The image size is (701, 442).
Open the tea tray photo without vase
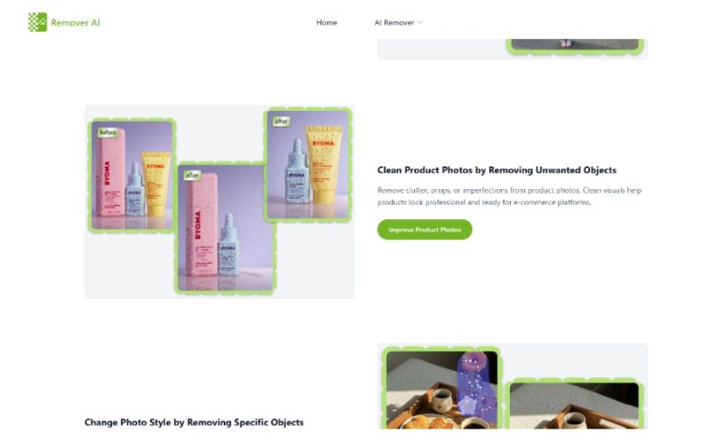pyautogui.click(x=574, y=406)
